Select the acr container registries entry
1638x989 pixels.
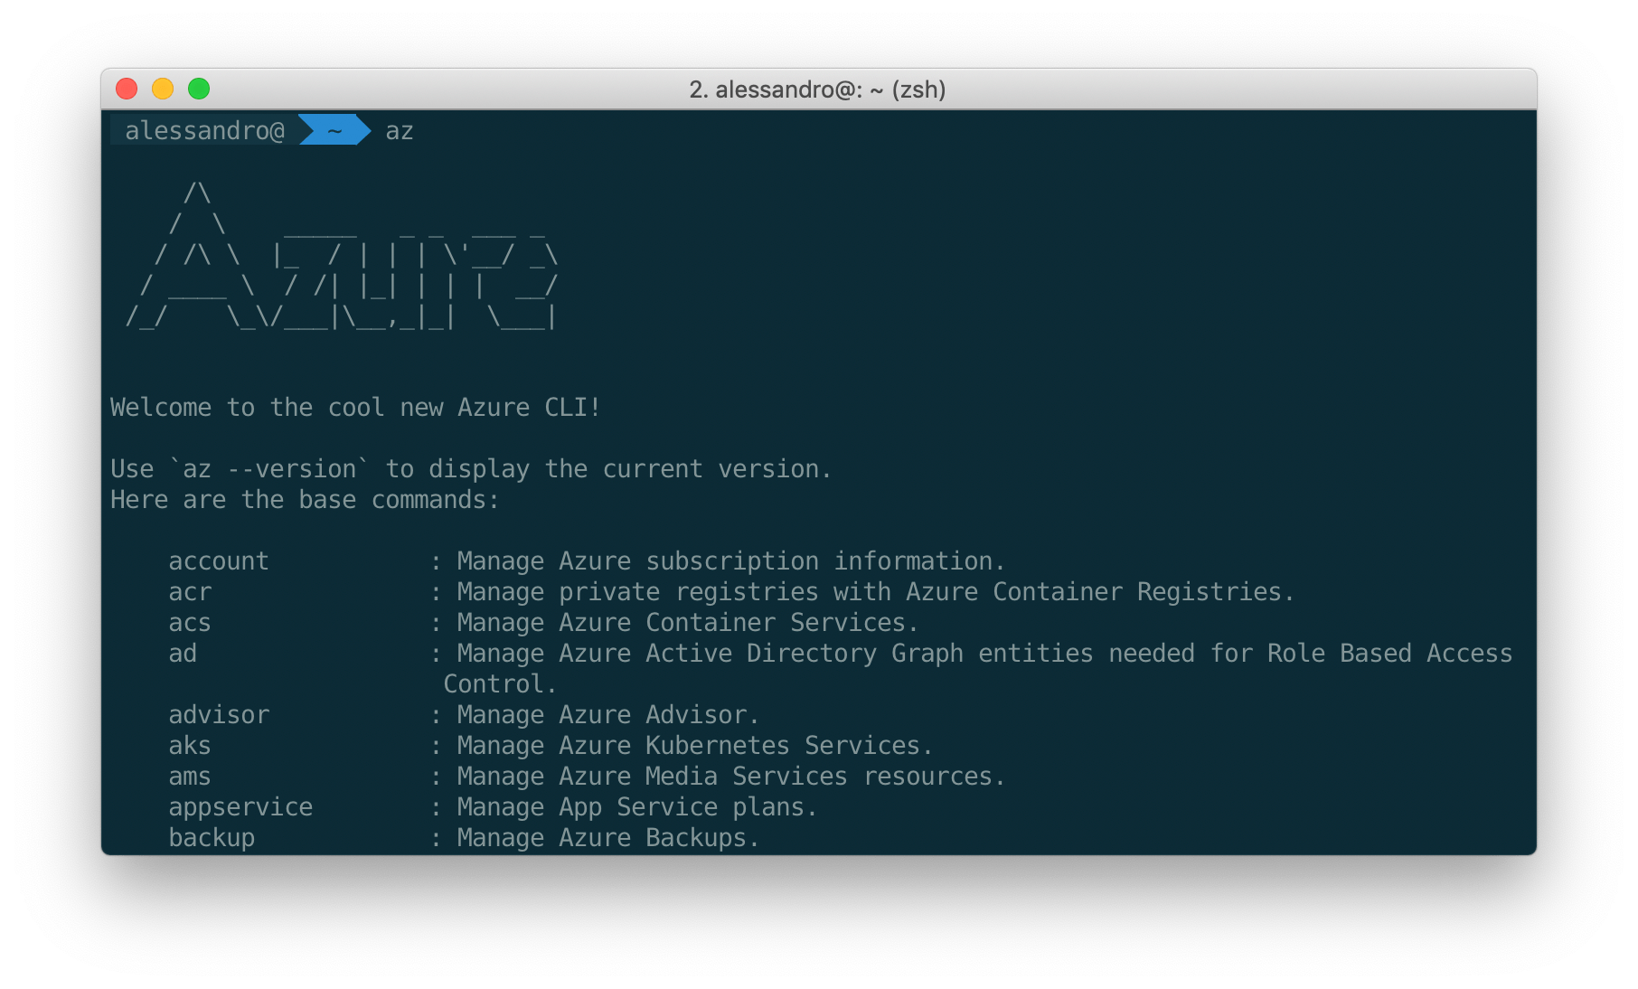pyautogui.click(x=190, y=591)
